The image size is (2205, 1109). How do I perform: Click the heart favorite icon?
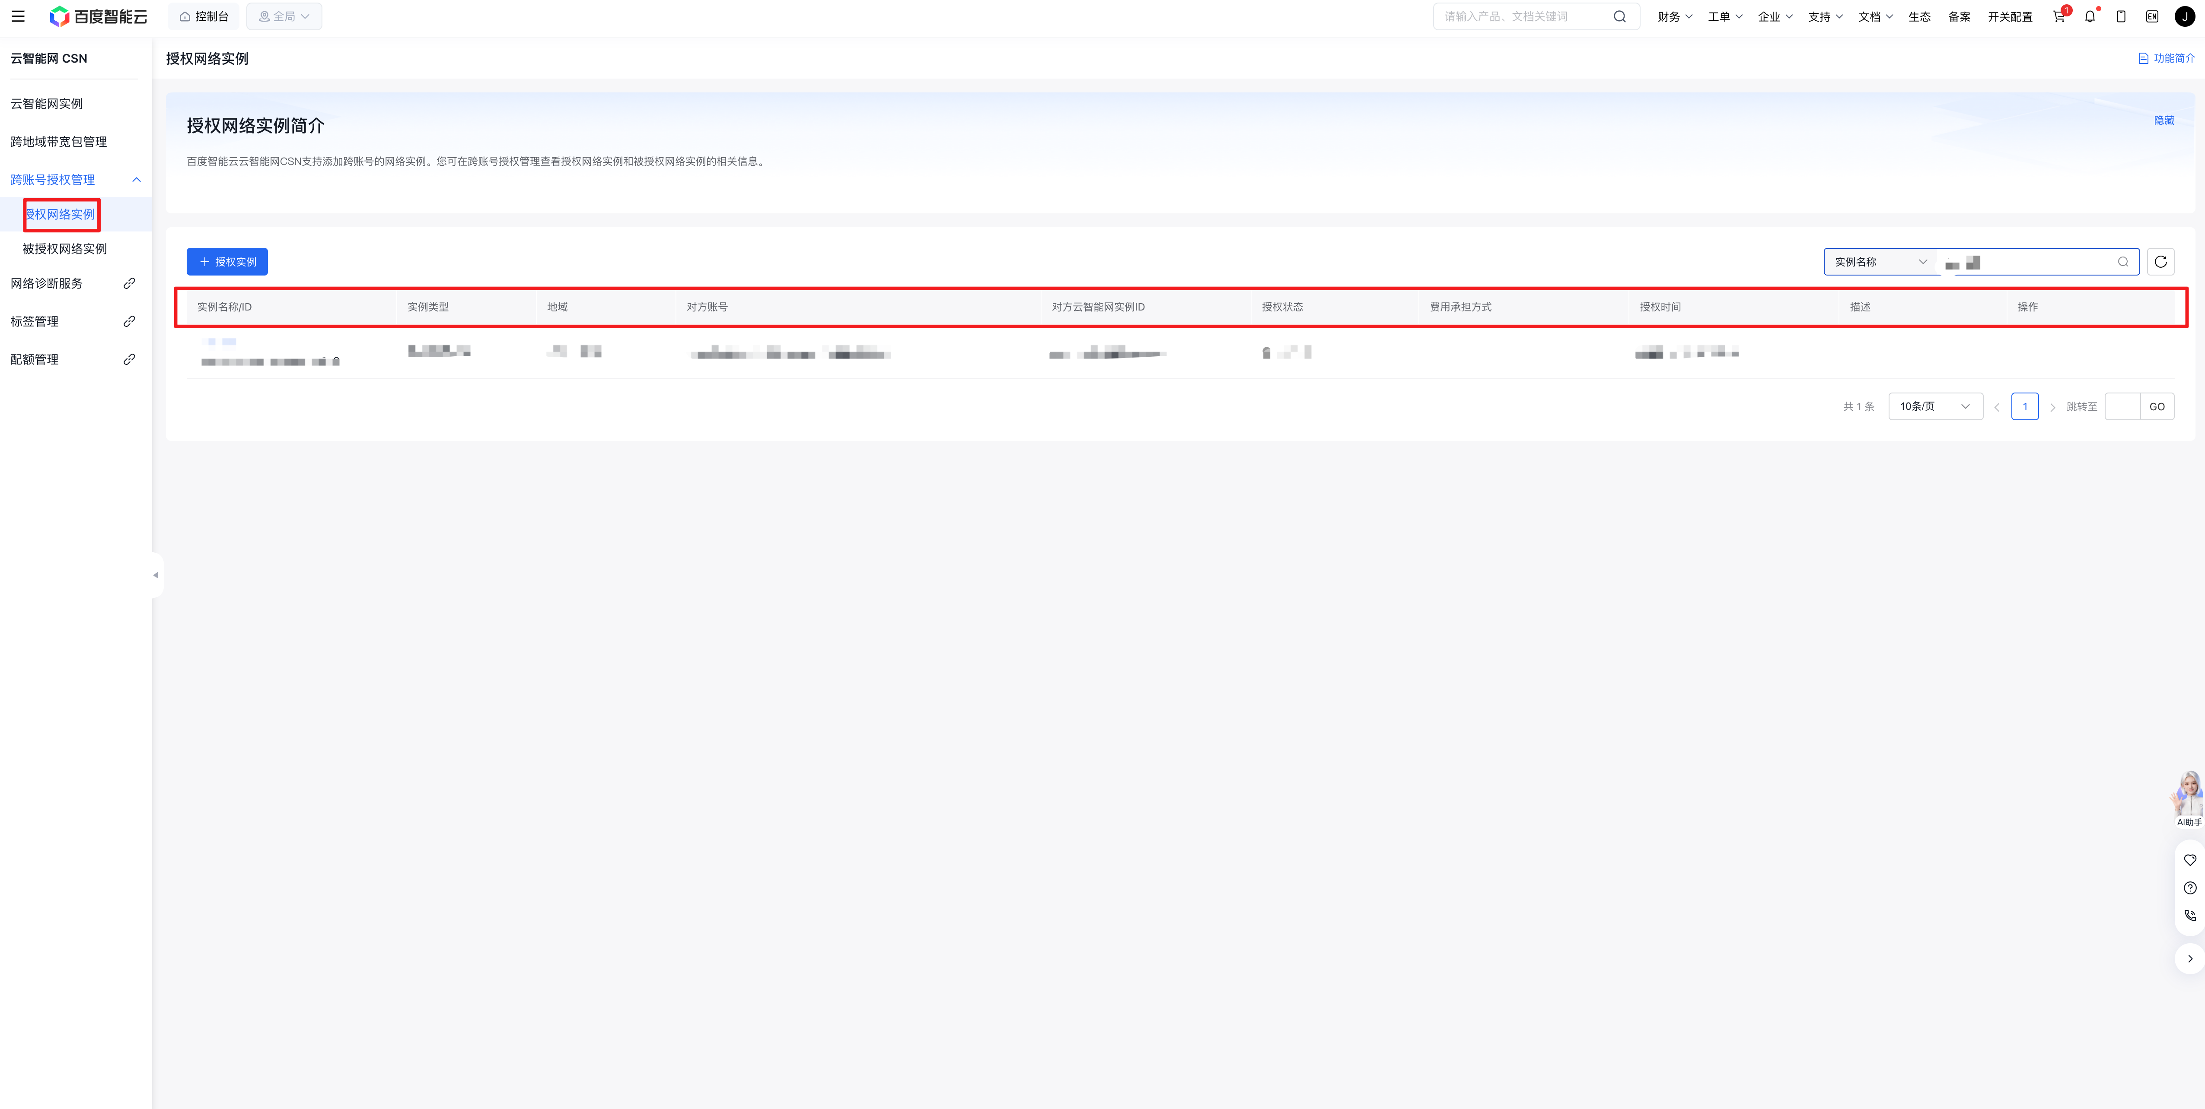click(x=2189, y=860)
